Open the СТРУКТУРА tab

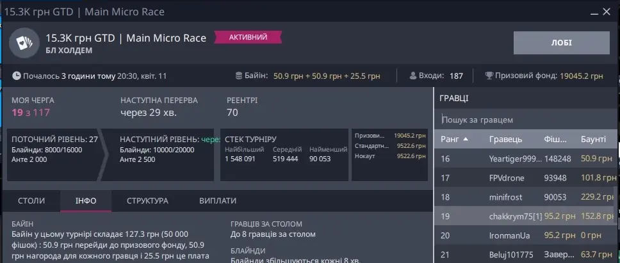[147, 200]
